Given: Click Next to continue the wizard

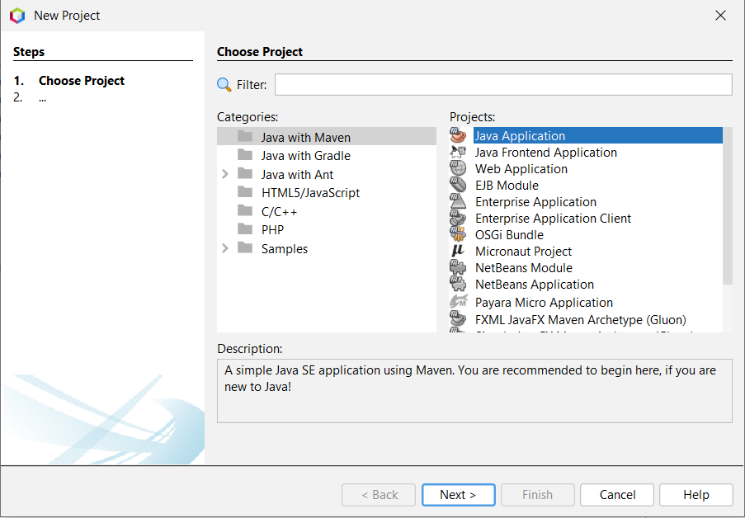Looking at the screenshot, I should coord(458,495).
